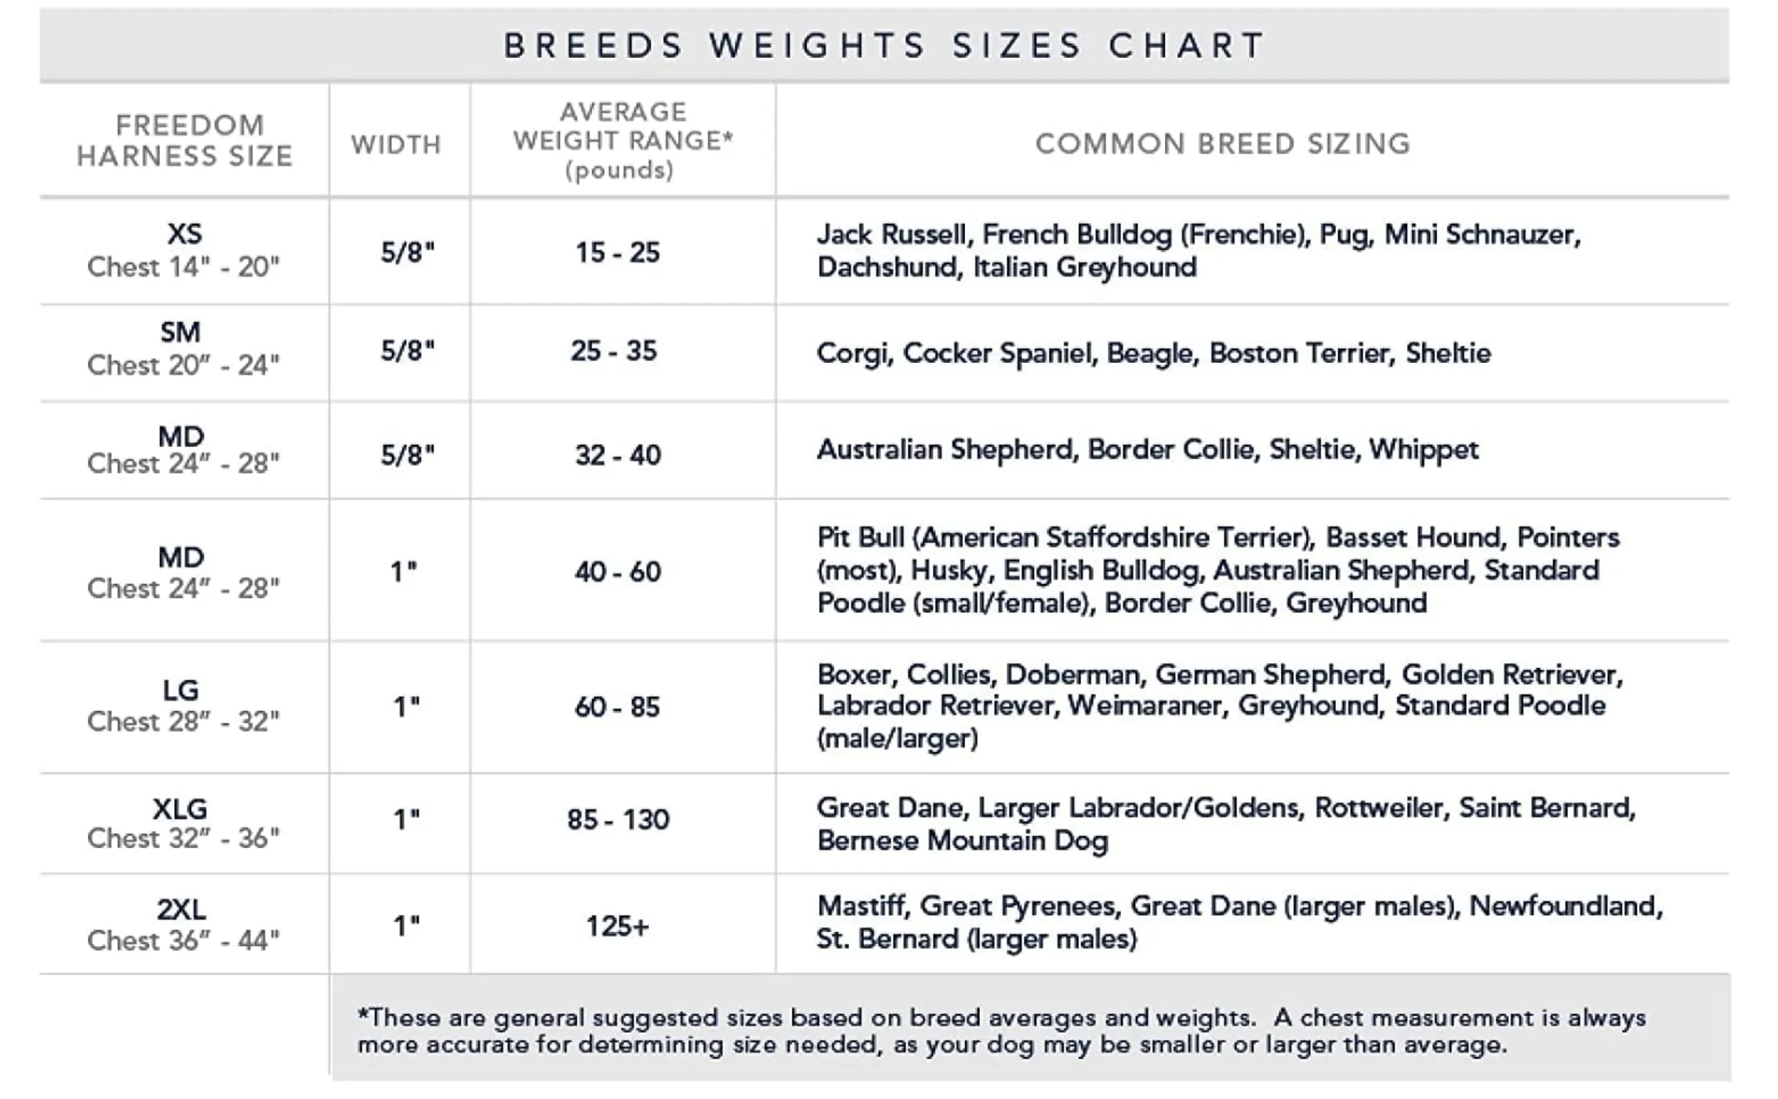This screenshot has height=1099, width=1778.
Task: Select the 2XL Chest 36" - 44" cell
Action: (x=183, y=925)
